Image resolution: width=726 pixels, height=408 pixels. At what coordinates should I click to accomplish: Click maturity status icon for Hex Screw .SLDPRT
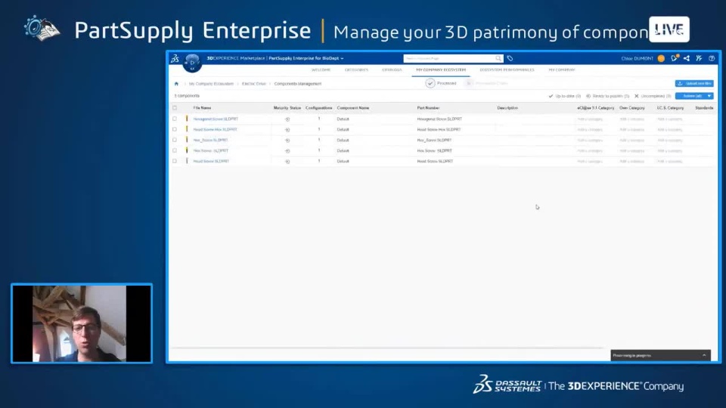pyautogui.click(x=287, y=151)
